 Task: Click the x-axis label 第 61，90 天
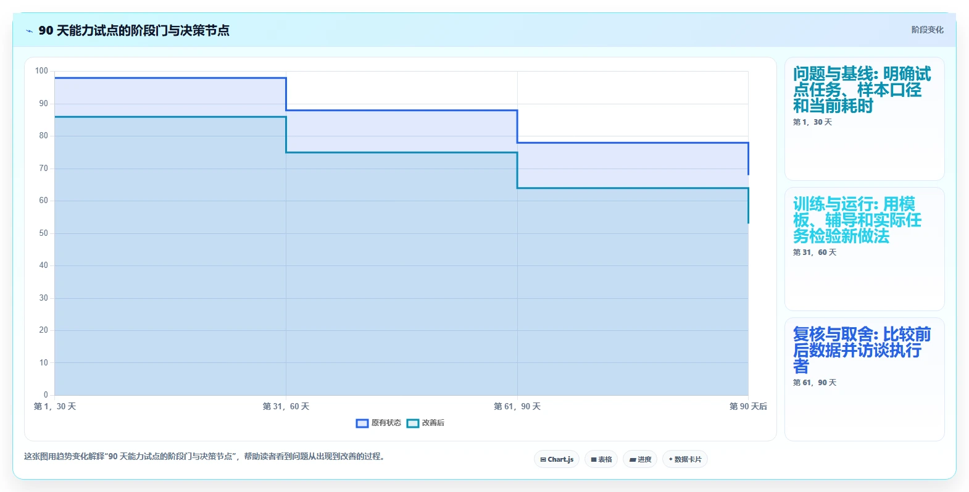(x=517, y=406)
